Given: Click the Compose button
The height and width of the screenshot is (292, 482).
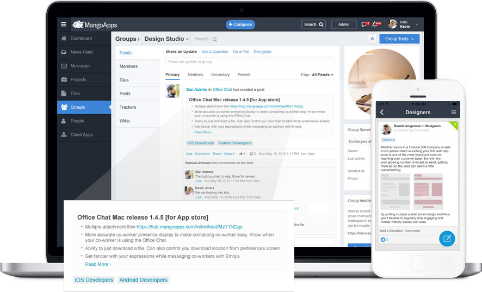Looking at the screenshot, I should coord(240,24).
